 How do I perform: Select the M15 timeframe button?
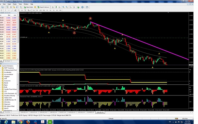coord(41,10)
